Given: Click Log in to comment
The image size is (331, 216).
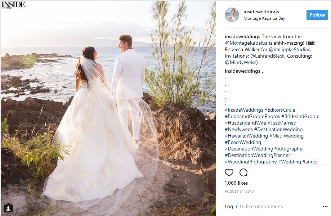Looking at the screenshot, I should [231, 207].
